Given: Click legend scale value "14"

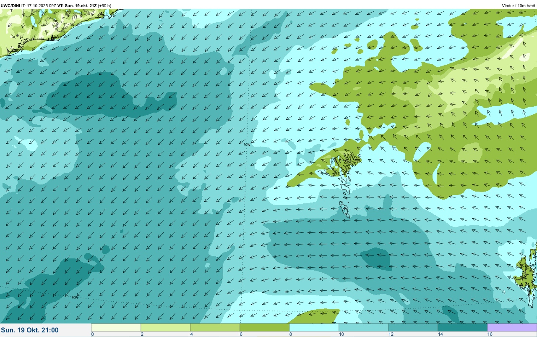Looking at the screenshot, I should coord(440,334).
